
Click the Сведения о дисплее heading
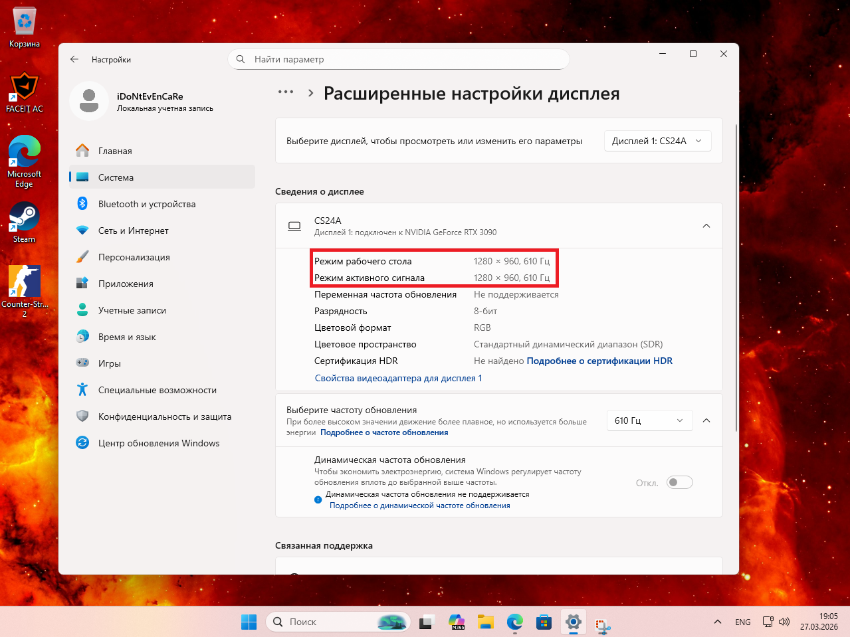point(320,191)
